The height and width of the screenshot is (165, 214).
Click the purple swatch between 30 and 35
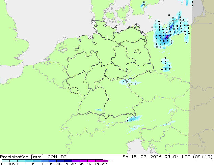(76, 161)
